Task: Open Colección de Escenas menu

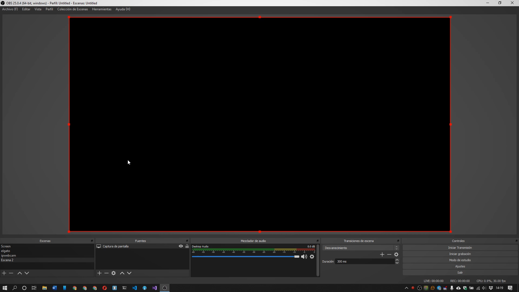Action: [72, 9]
